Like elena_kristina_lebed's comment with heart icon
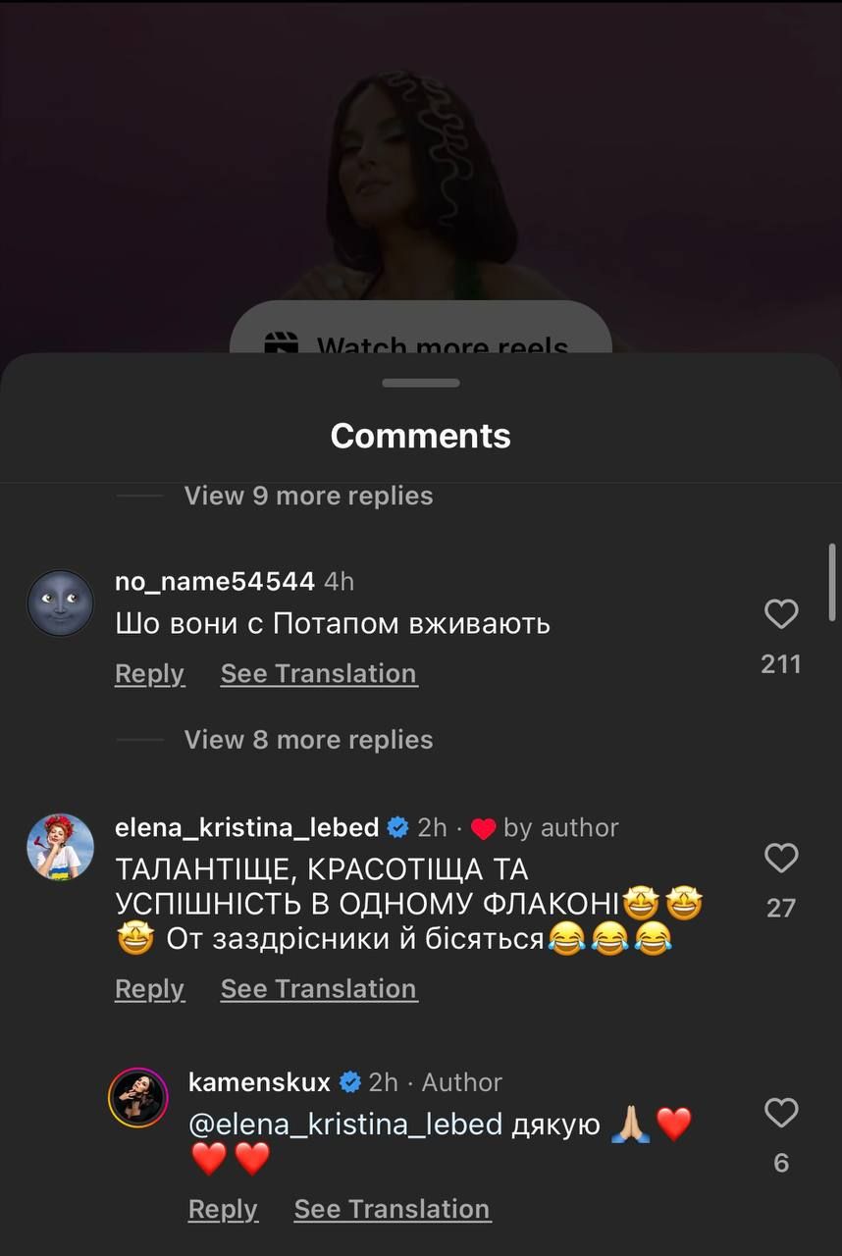The width and height of the screenshot is (842, 1256). point(781,859)
